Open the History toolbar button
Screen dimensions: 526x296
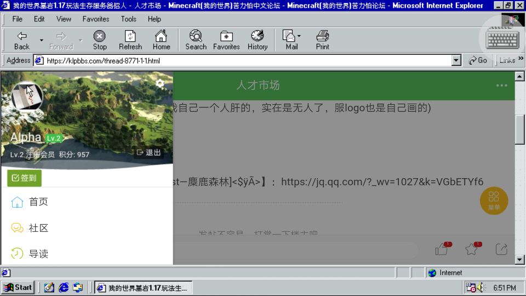point(258,40)
